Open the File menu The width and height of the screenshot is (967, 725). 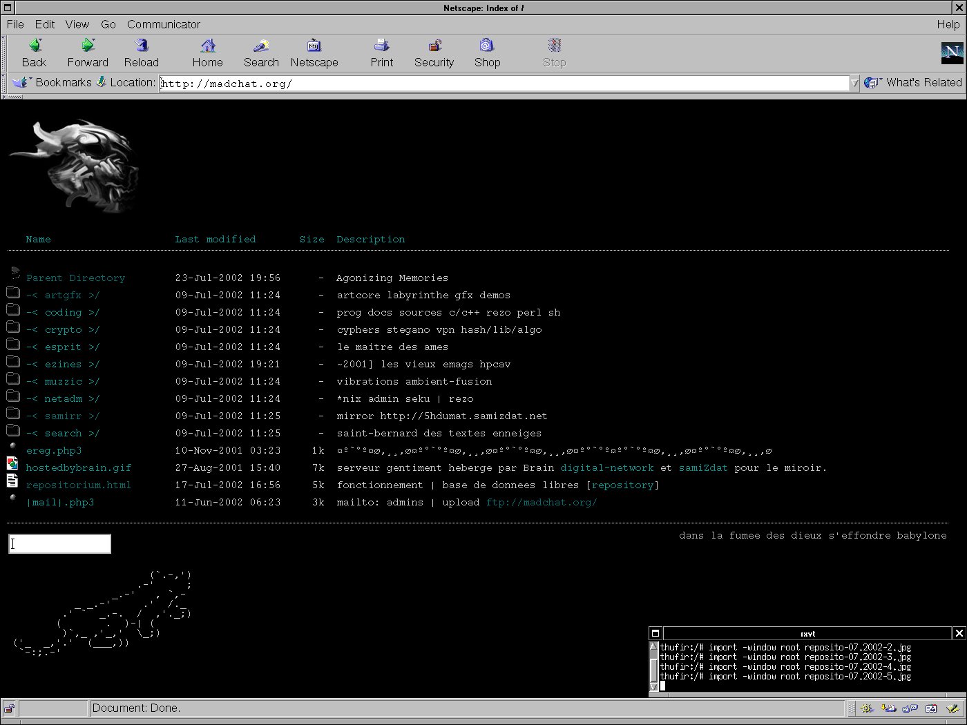15,24
